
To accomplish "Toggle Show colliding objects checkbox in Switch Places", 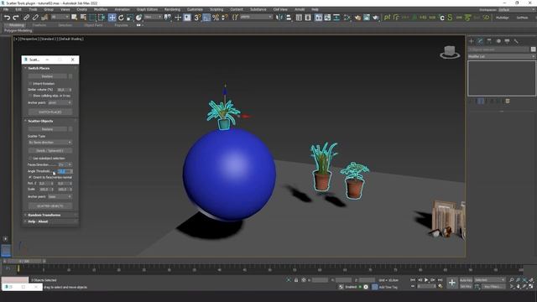I will pos(30,96).
